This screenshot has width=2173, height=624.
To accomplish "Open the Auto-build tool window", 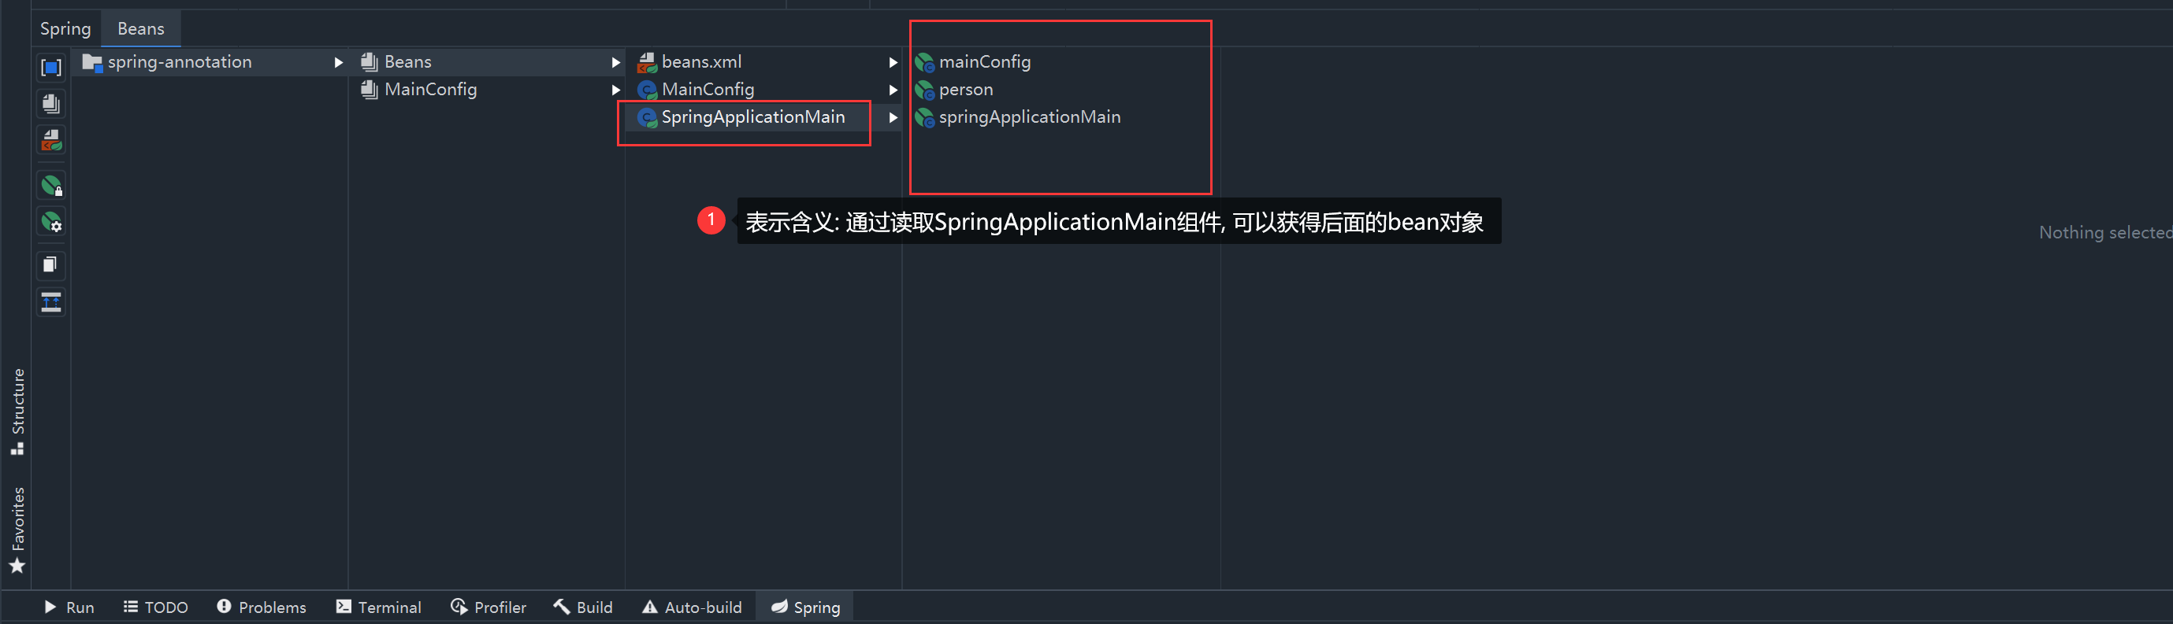I will click(693, 607).
